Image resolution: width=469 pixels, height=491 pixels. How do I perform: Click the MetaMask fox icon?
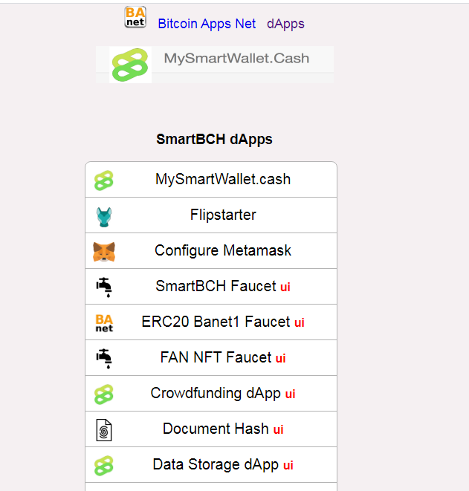104,252
